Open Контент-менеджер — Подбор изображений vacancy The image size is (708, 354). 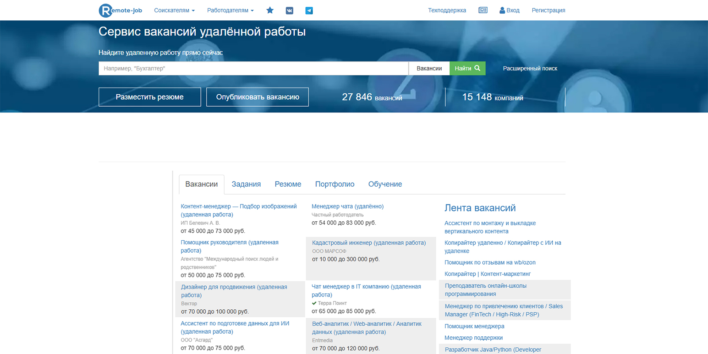tap(239, 210)
